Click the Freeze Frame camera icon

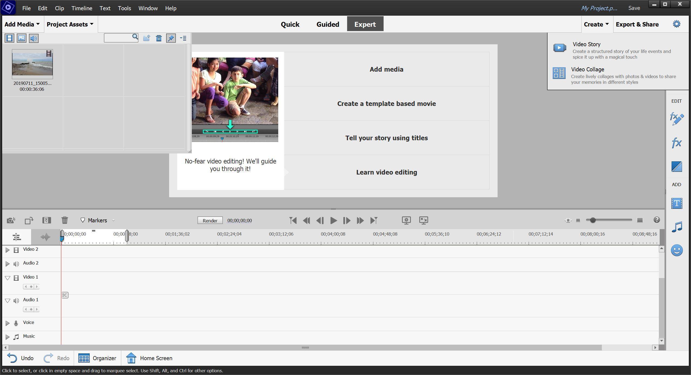(11, 220)
